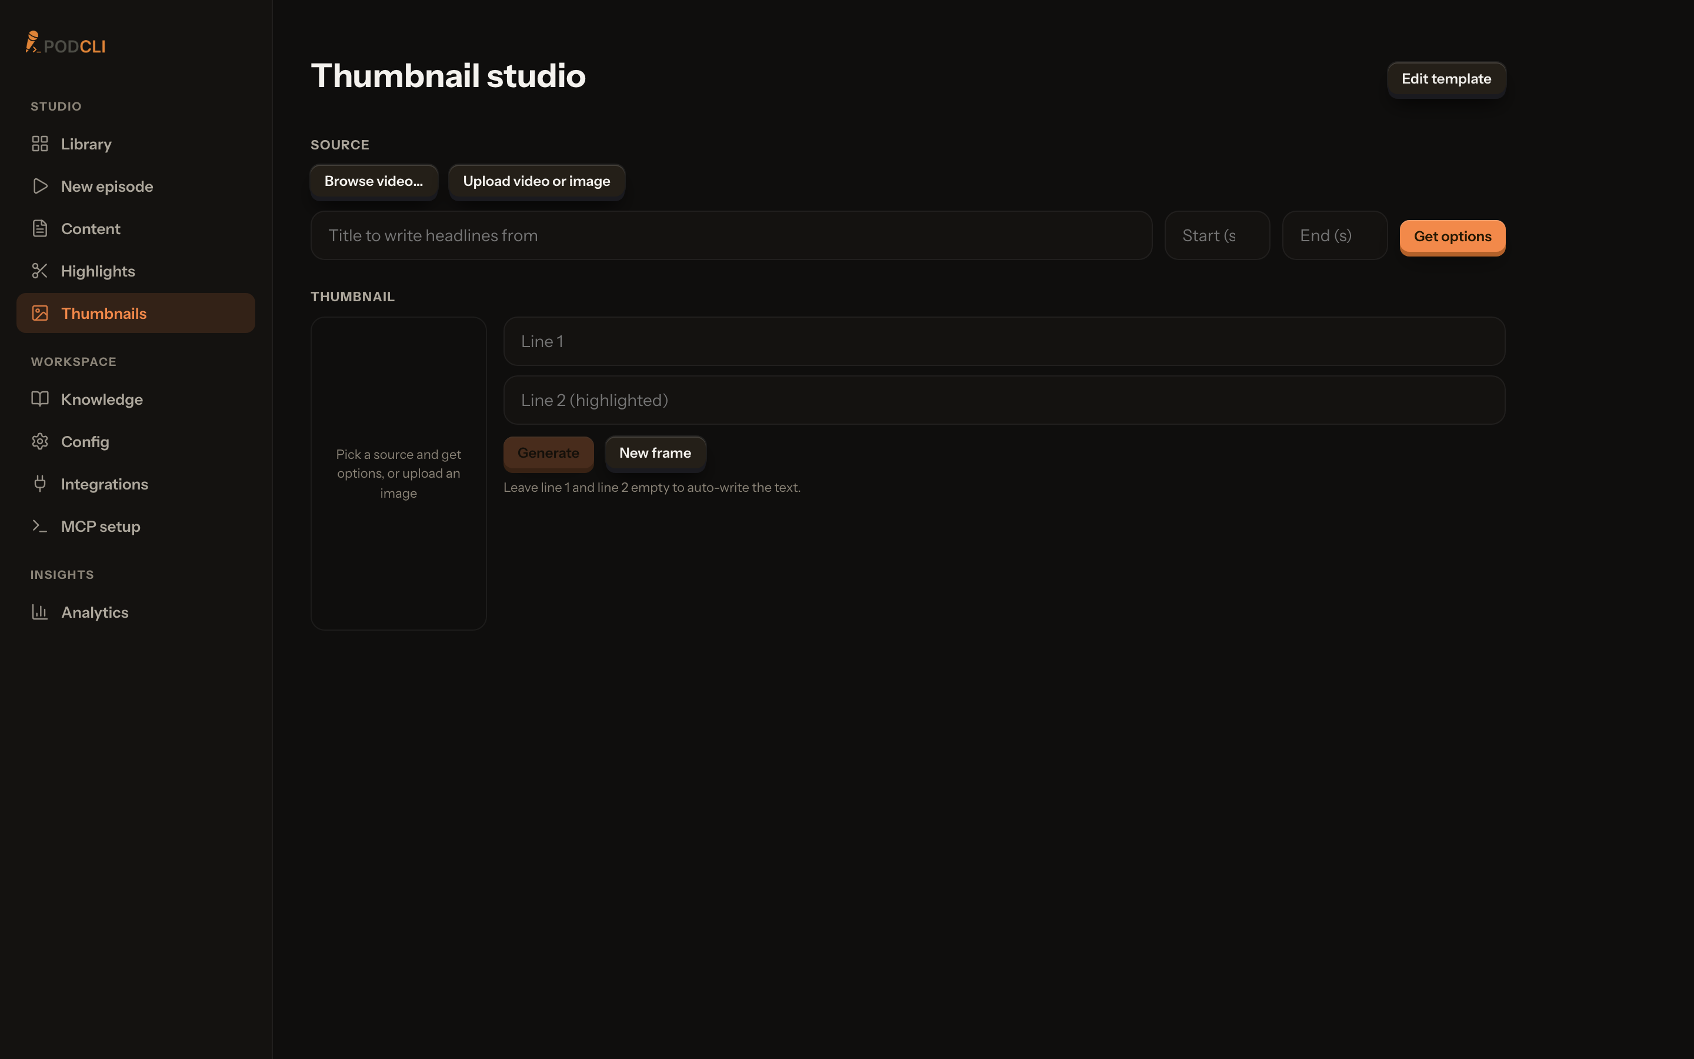Go to Integrations
1694x1059 pixels.
[136, 484]
